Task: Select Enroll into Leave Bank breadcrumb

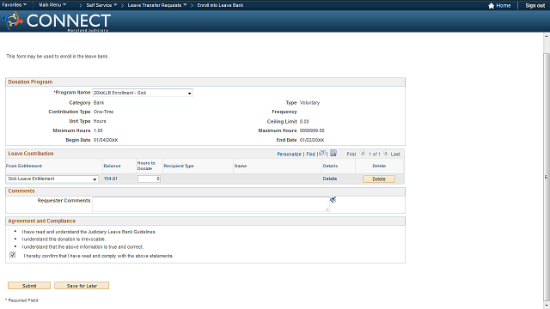Action: 220,5
